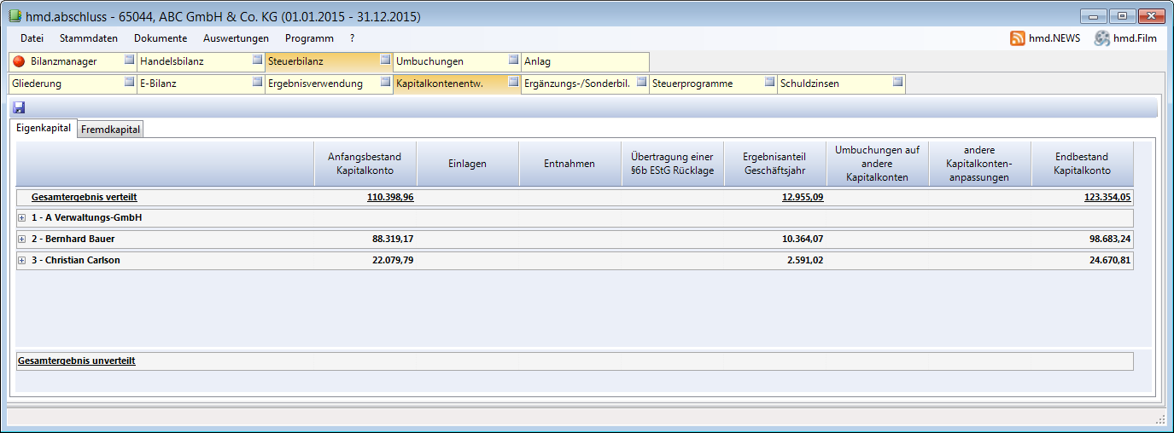Click the blue save disk icon

click(20, 107)
